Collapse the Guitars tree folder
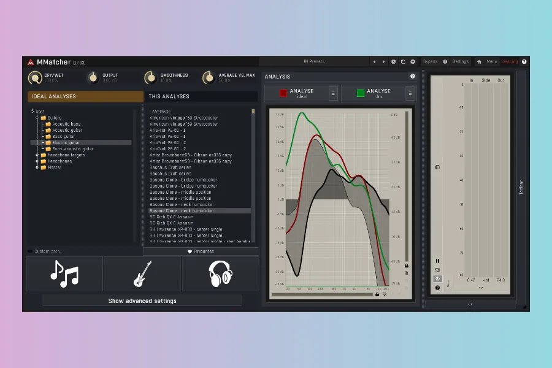Screen dimensions: 552x368 (37, 118)
